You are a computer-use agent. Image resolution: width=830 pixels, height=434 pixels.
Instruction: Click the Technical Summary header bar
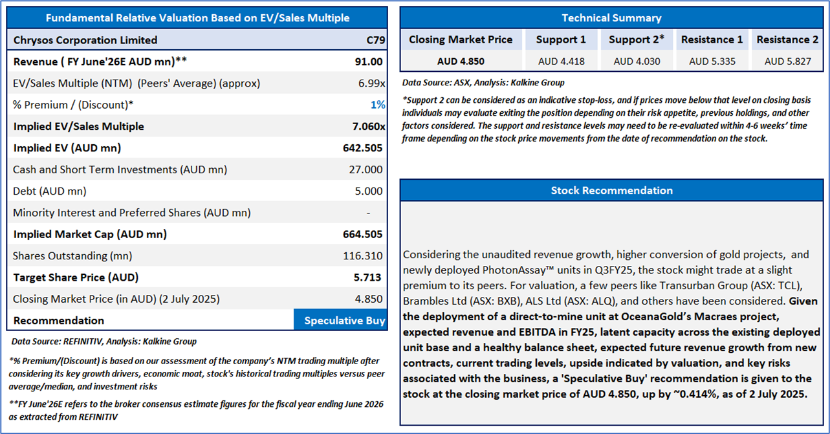611,18
